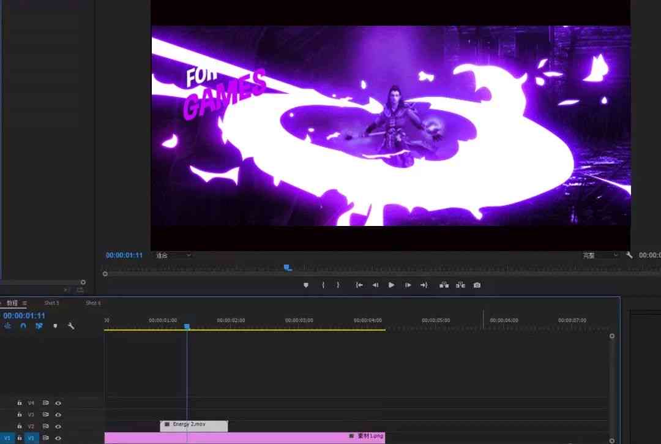Hide track V3 output with eye
This screenshot has width=661, height=444.
58,415
